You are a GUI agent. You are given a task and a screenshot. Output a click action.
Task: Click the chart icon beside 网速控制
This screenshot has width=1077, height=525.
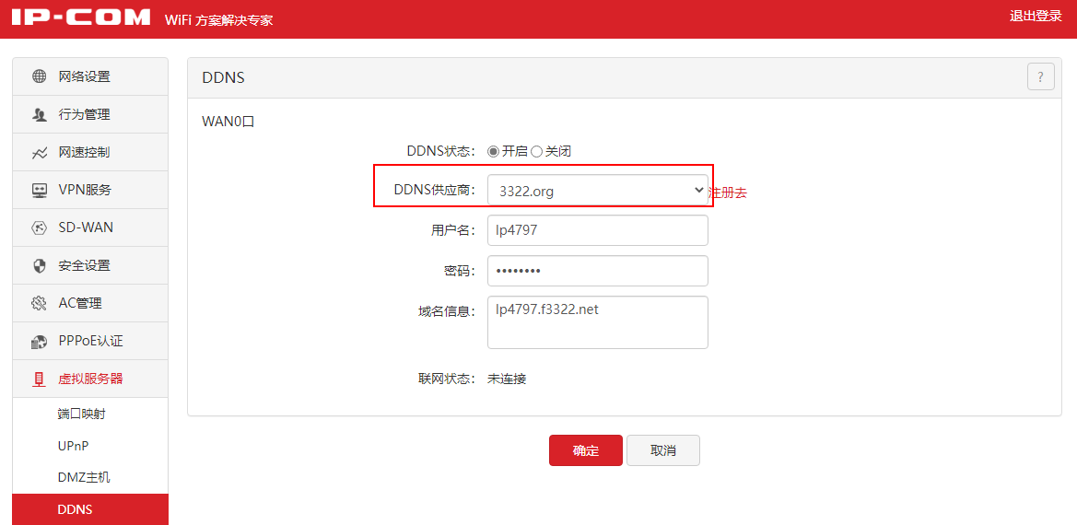(40, 152)
